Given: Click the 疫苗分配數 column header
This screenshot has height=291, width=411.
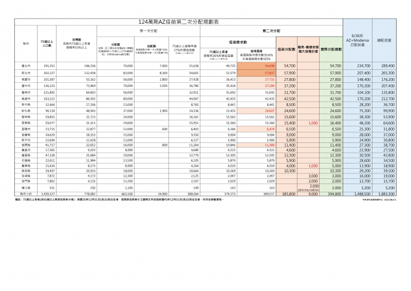Looking at the screenshot, I should pos(287,49).
